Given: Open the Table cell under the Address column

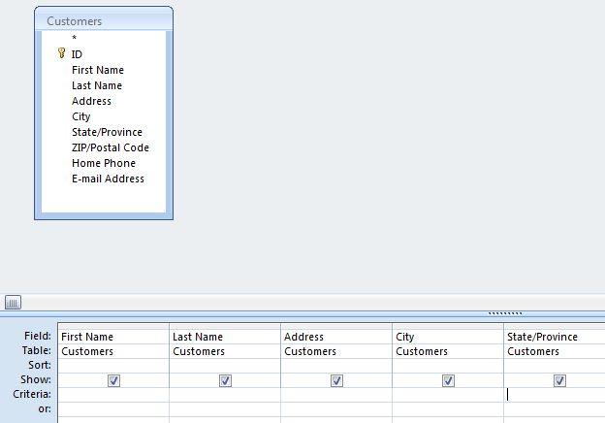Looking at the screenshot, I should tap(336, 351).
